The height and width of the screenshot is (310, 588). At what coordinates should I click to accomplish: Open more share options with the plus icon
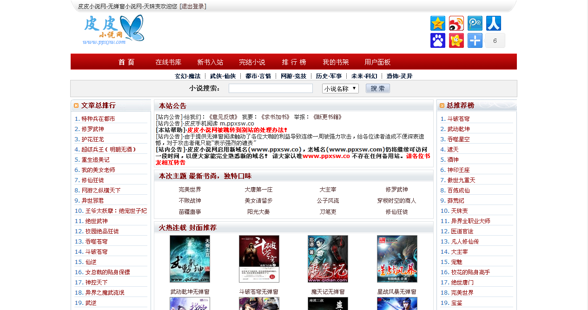(x=475, y=40)
